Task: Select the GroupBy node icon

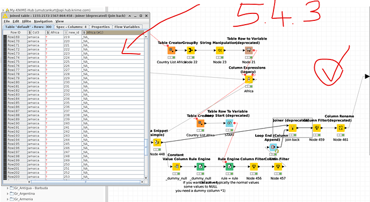Action: tap(191, 50)
